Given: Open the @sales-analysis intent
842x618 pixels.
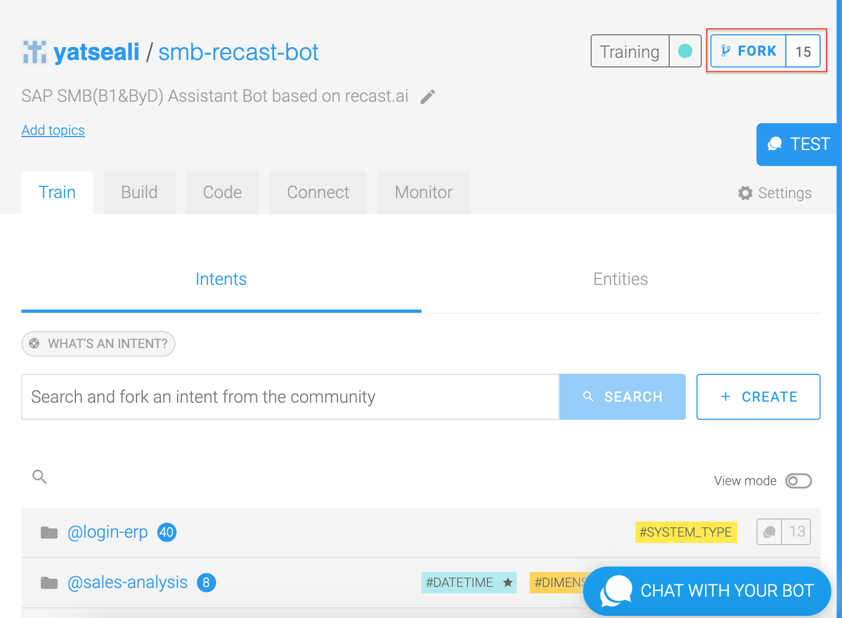Looking at the screenshot, I should coord(127,583).
